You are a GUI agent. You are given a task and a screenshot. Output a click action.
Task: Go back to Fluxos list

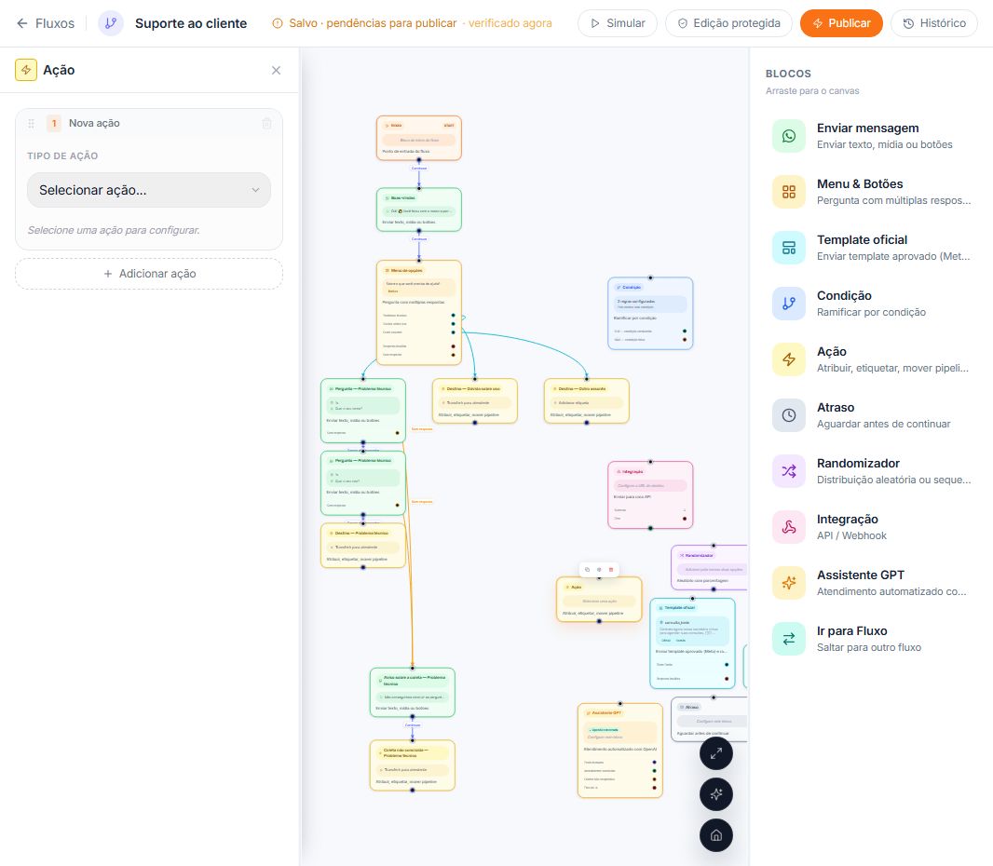[45, 23]
